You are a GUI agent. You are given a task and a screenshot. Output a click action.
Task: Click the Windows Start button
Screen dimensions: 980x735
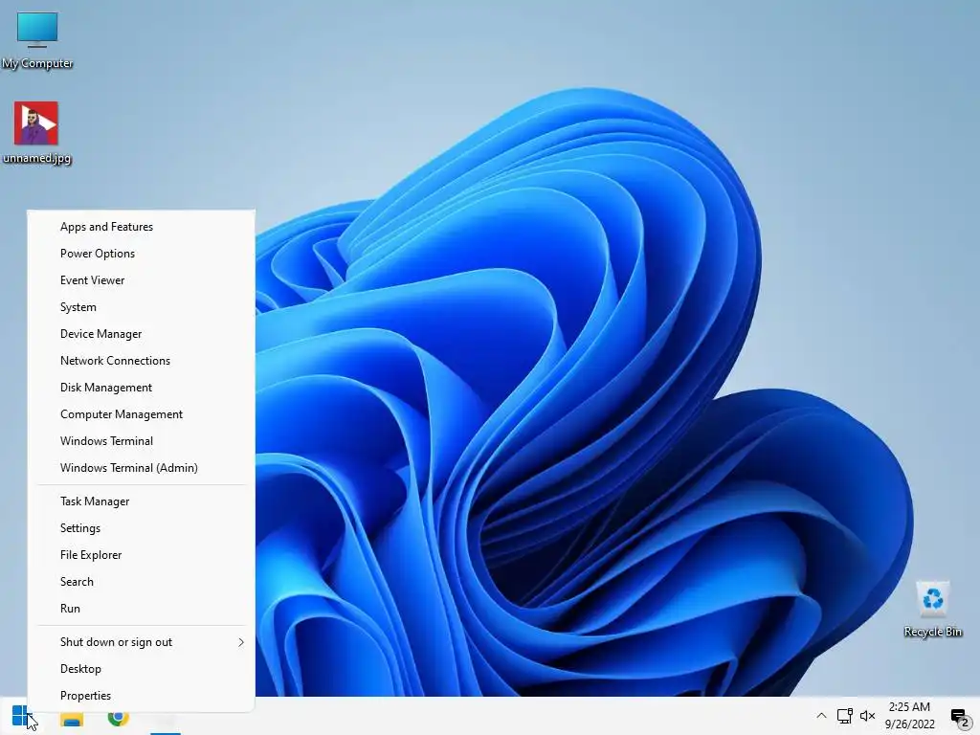click(21, 716)
